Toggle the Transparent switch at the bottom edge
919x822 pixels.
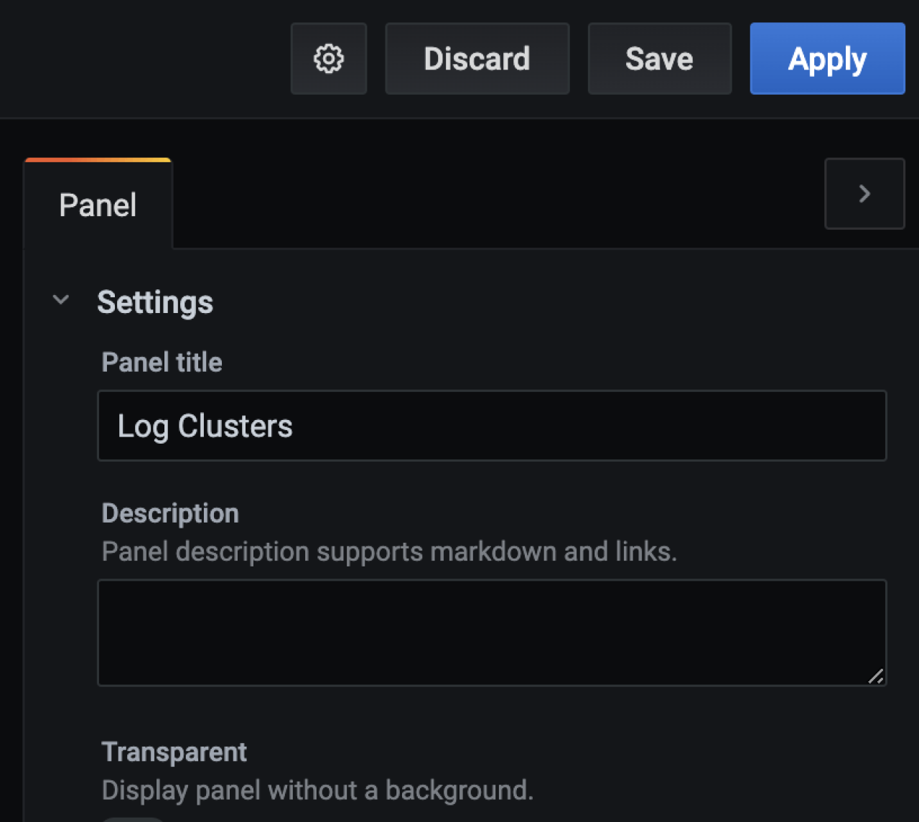[134, 818]
